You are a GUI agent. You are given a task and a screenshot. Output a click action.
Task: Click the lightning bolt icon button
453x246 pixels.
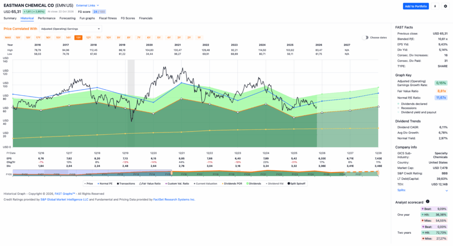pyautogui.click(x=435, y=6)
